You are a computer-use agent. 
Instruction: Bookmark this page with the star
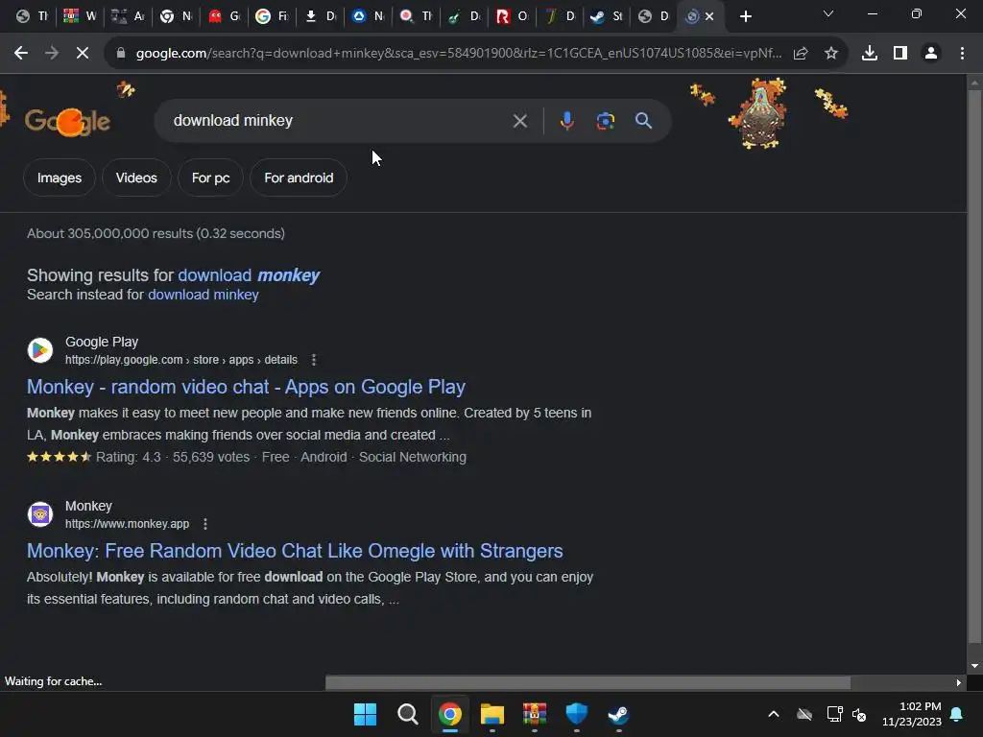click(x=831, y=54)
